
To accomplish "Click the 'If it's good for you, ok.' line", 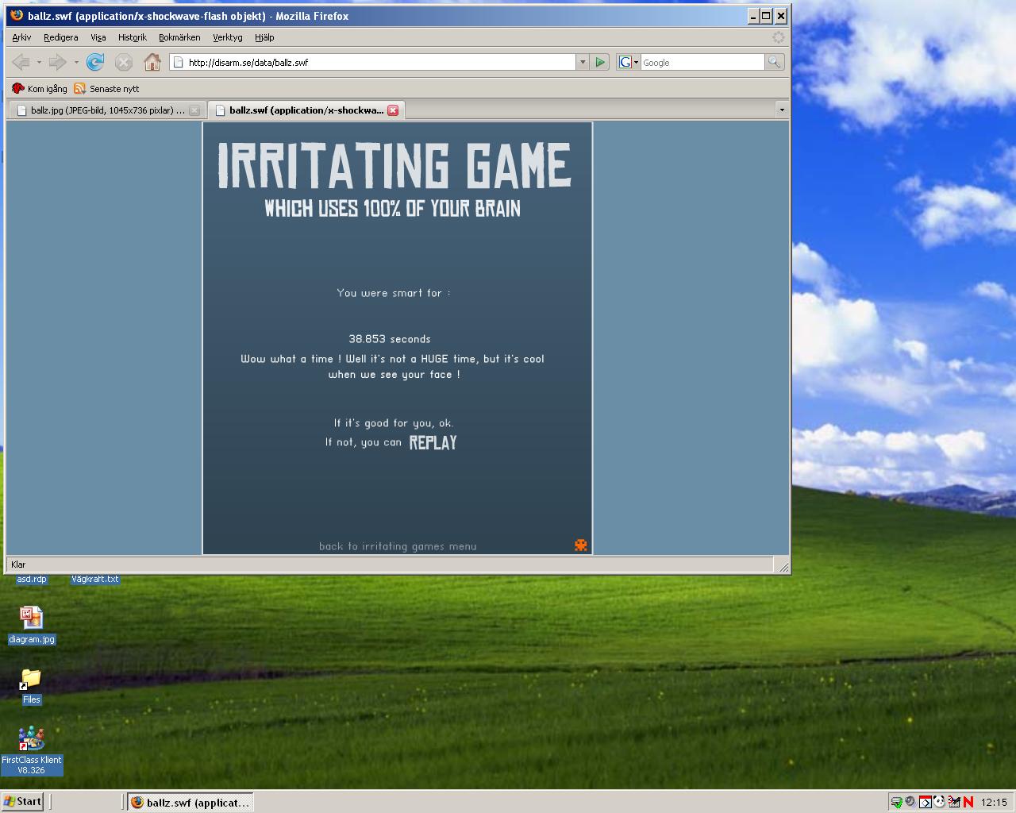I will click(394, 423).
